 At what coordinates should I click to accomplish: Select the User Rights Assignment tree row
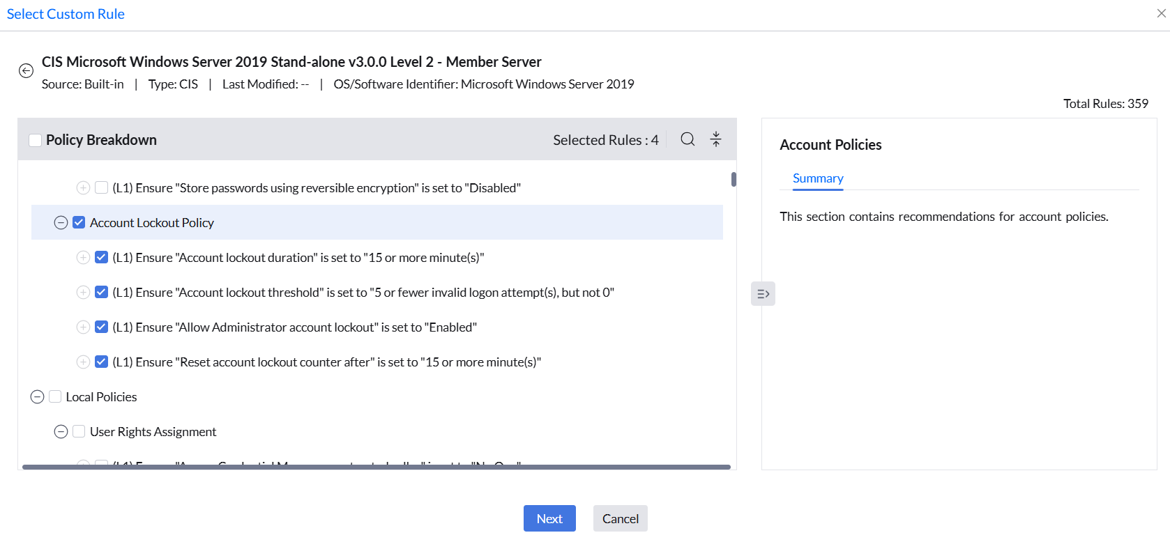(377, 431)
